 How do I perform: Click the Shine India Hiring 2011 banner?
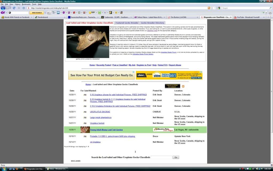[x=169, y=75]
